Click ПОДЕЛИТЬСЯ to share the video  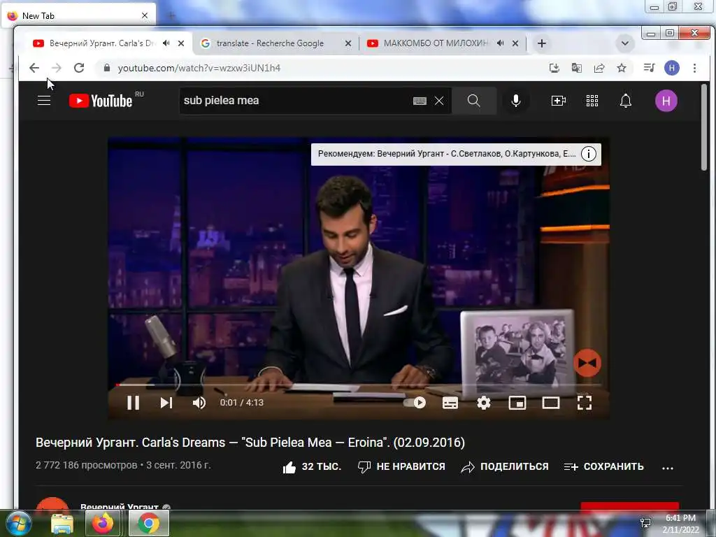click(505, 466)
